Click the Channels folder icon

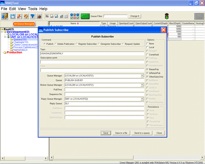pyautogui.click(x=11, y=42)
